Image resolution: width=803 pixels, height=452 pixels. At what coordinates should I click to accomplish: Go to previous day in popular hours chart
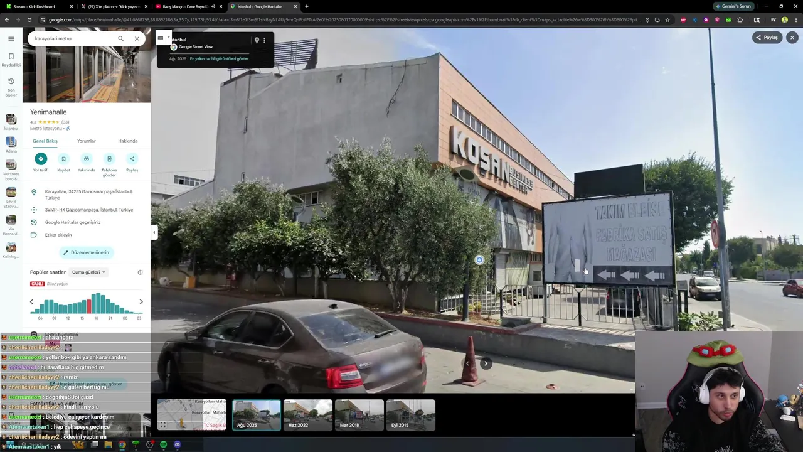click(32, 302)
